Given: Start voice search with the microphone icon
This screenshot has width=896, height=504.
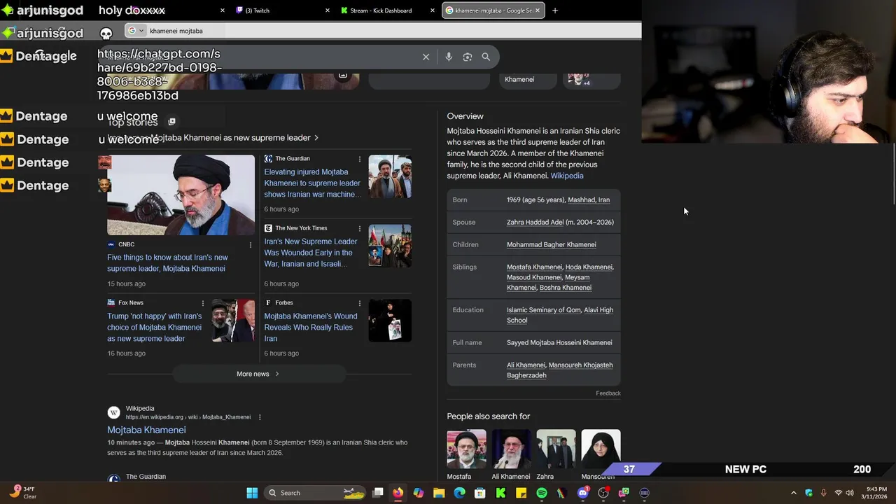Looking at the screenshot, I should point(449,57).
